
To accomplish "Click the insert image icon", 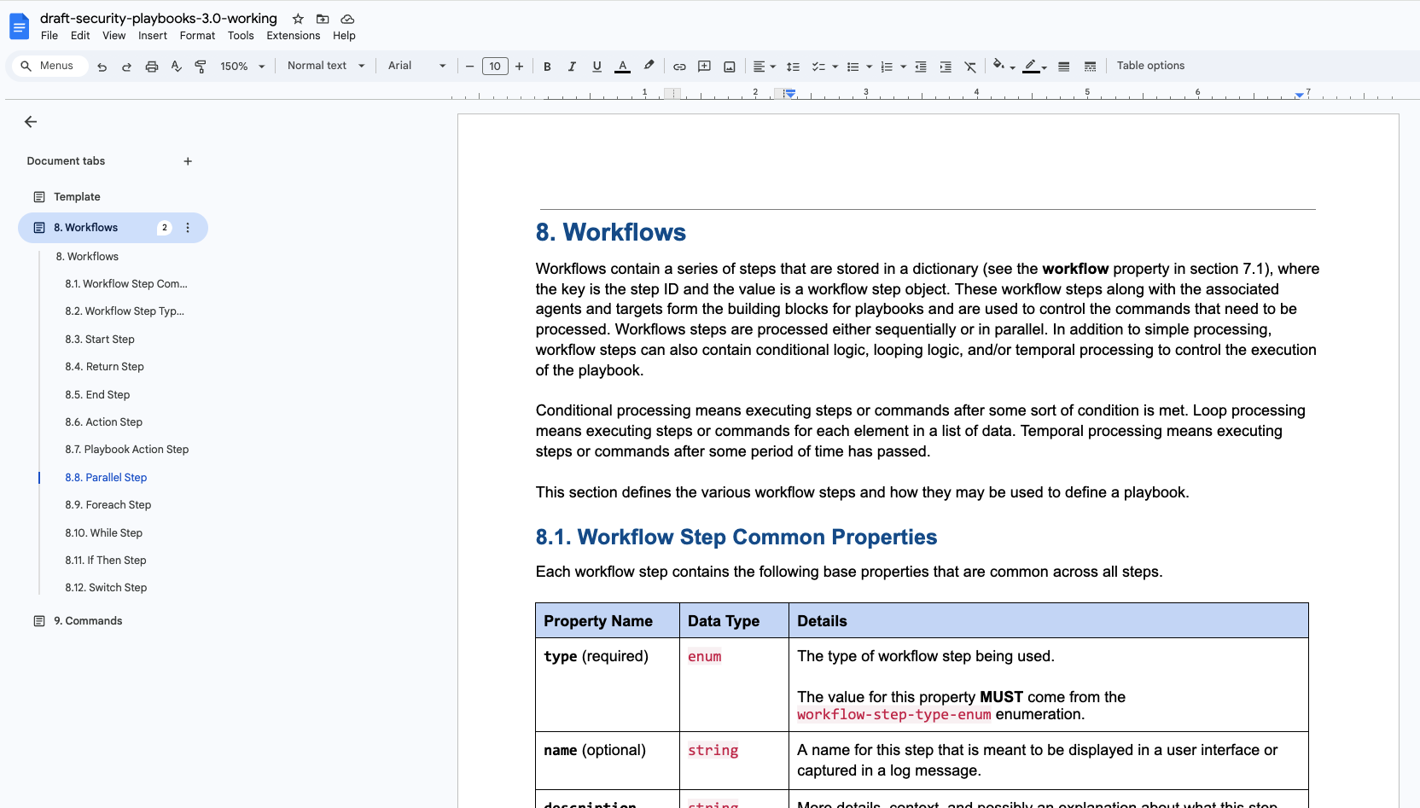I will [730, 67].
